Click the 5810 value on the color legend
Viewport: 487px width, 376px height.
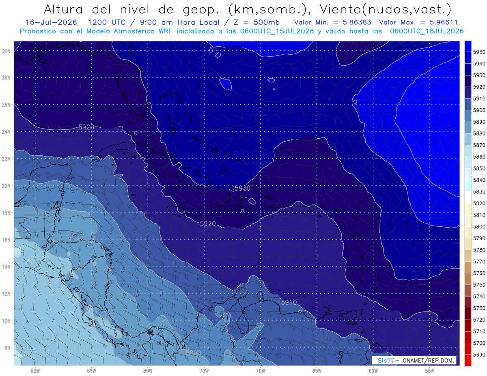tap(479, 215)
